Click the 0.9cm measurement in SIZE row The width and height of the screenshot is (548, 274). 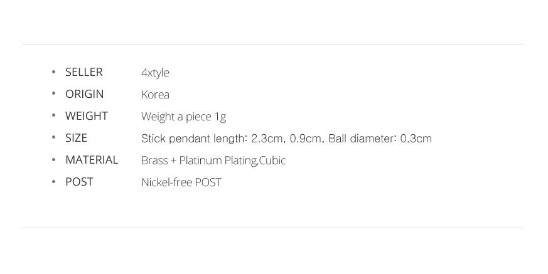(x=306, y=139)
